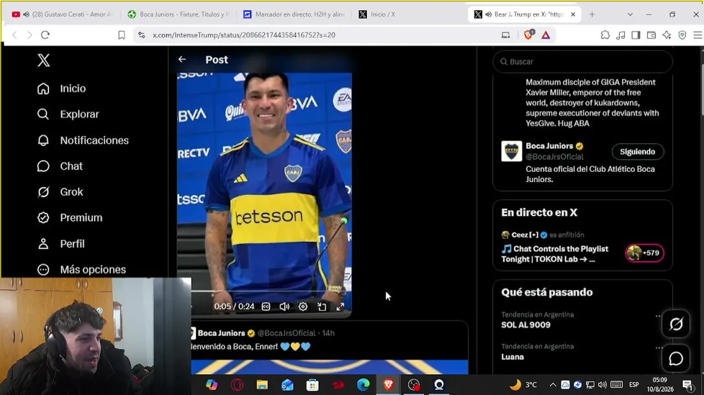
Task: Click the back arrow next to Post
Action: tap(182, 59)
